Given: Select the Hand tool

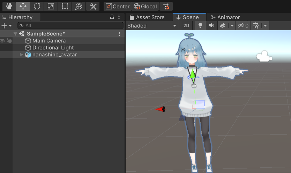Looking at the screenshot, I should pos(9,6).
